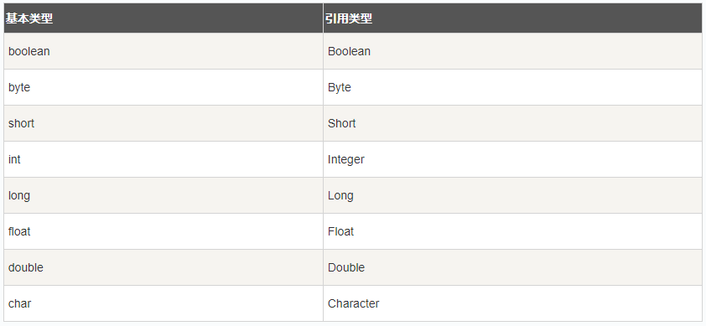The width and height of the screenshot is (706, 326).
Task: Click the lowercase float cell
Action: tap(164, 231)
